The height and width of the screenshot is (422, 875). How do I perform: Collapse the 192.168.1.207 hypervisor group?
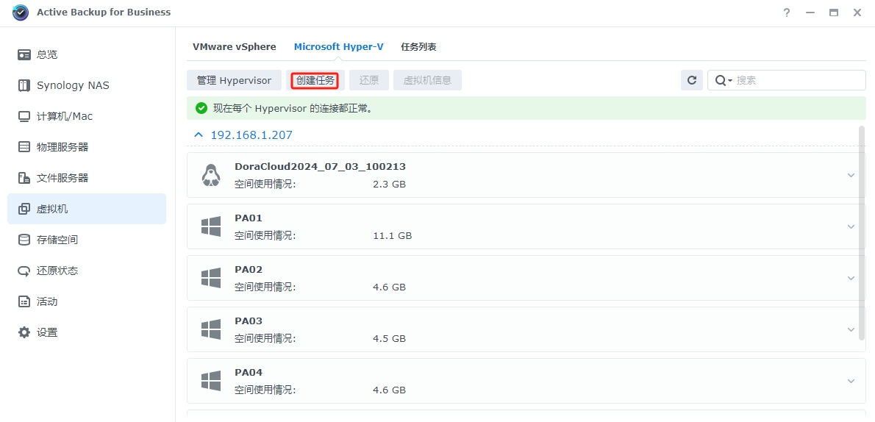pos(197,135)
